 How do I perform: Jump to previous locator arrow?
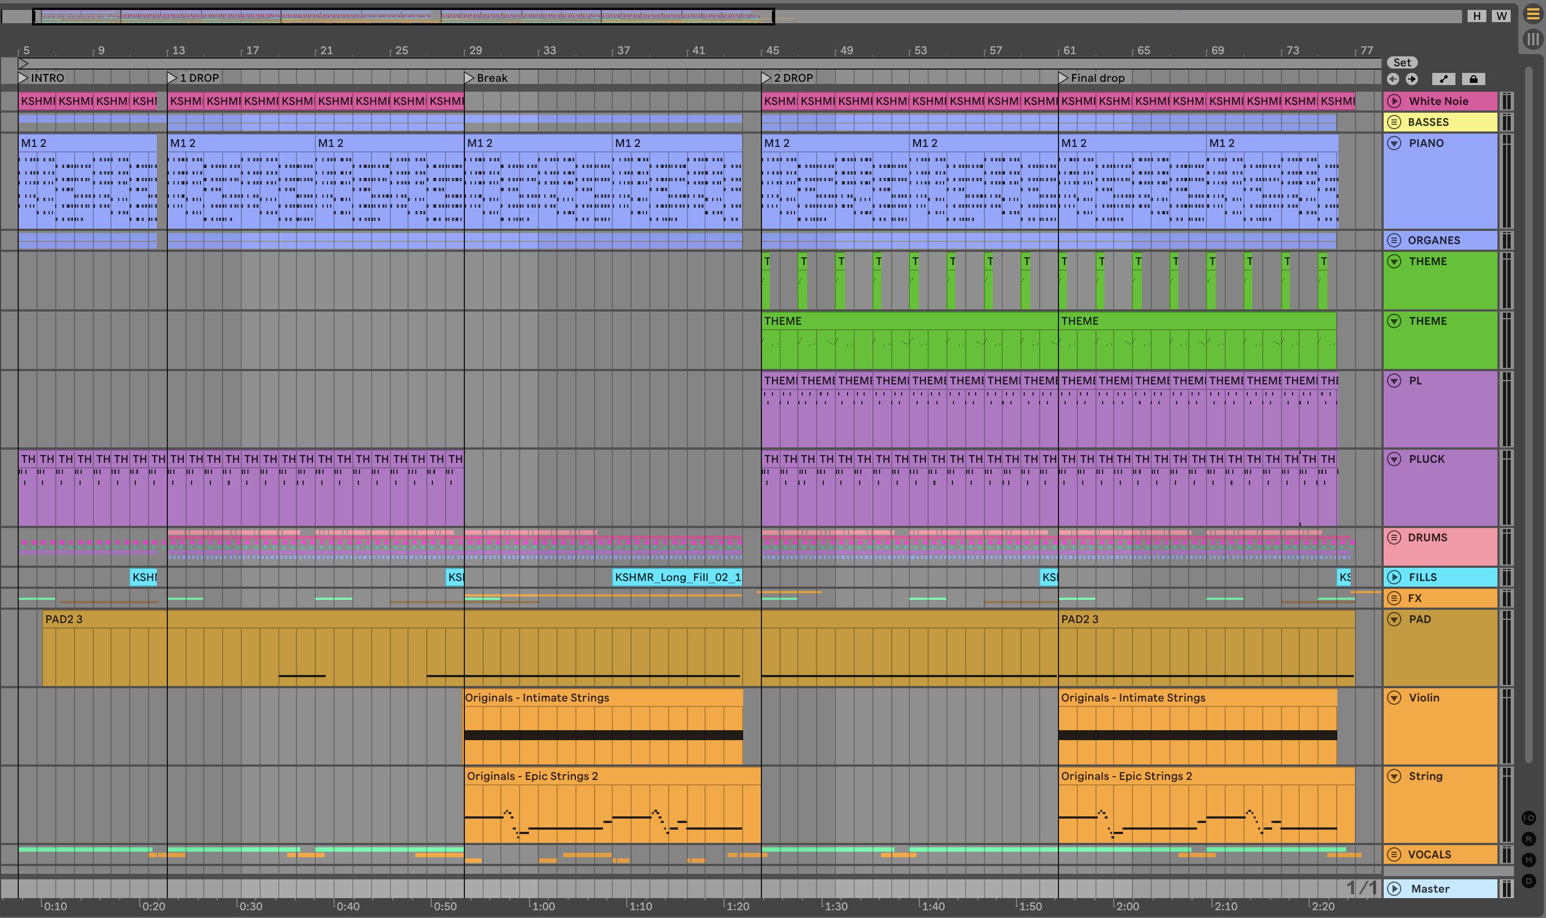point(1393,78)
